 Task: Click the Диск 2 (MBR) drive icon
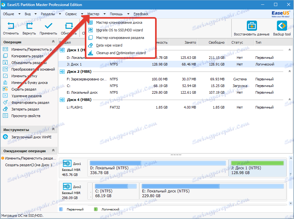coord(62,72)
